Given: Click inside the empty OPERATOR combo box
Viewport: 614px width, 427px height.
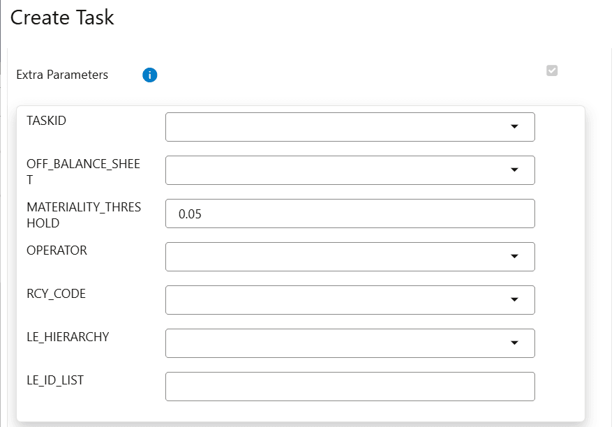Looking at the screenshot, I should [335, 257].
